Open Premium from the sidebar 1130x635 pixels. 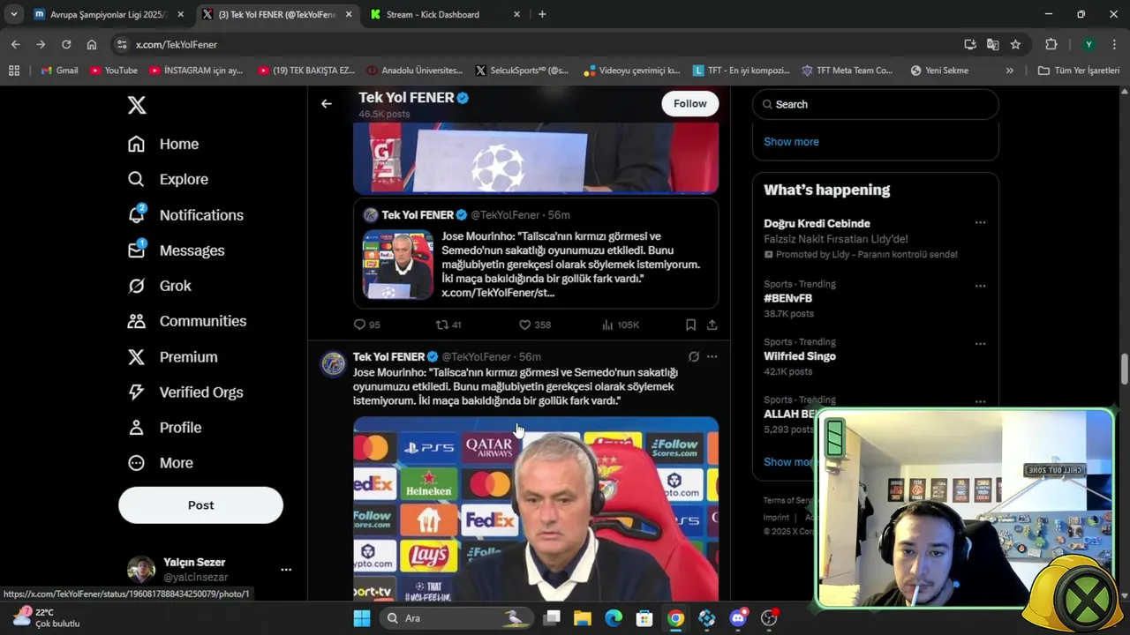pos(172,357)
